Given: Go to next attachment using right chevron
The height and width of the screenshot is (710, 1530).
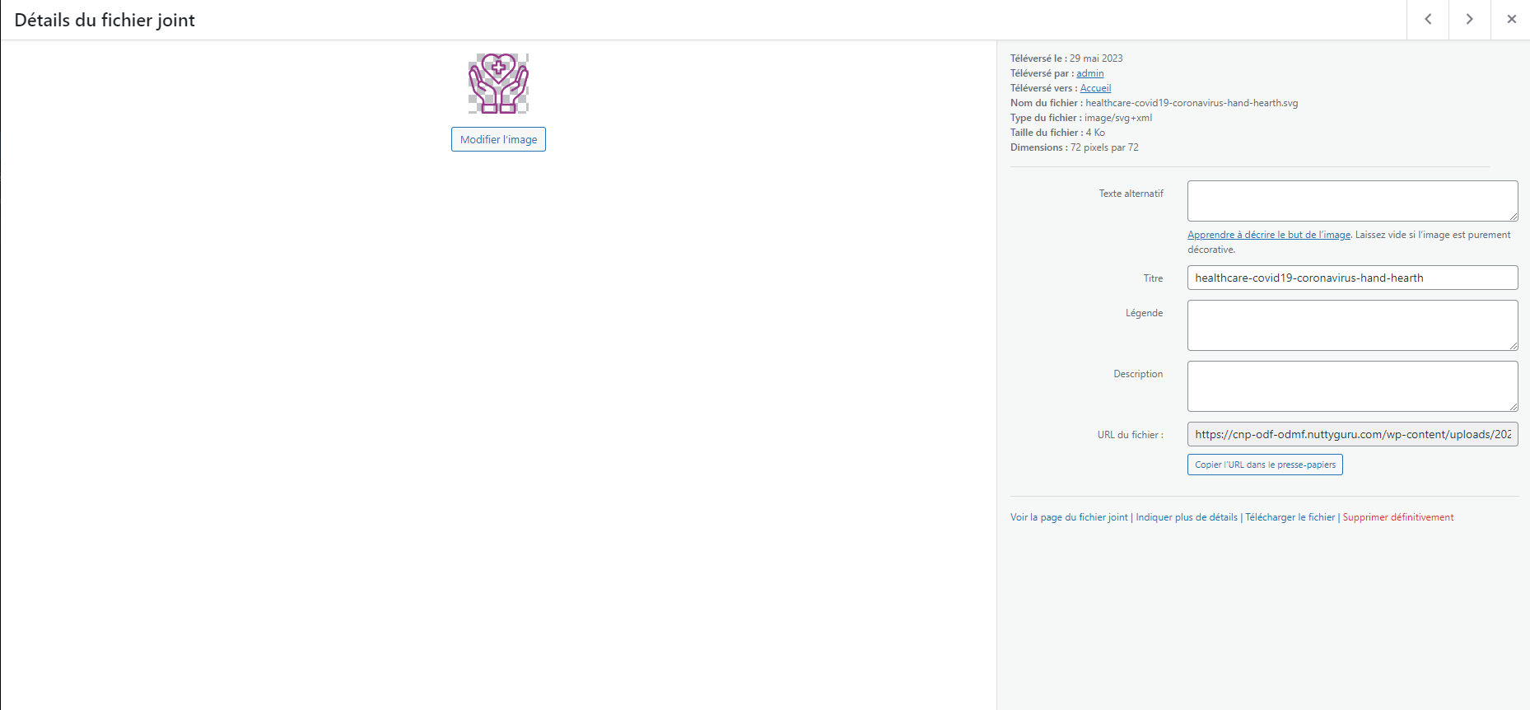Looking at the screenshot, I should [1470, 19].
